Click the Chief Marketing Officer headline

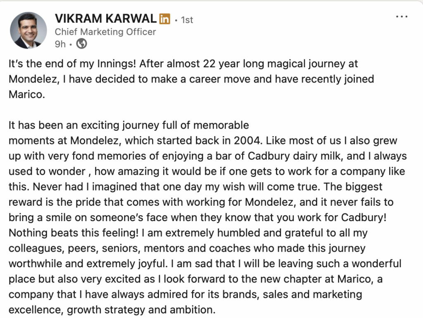pyautogui.click(x=105, y=32)
